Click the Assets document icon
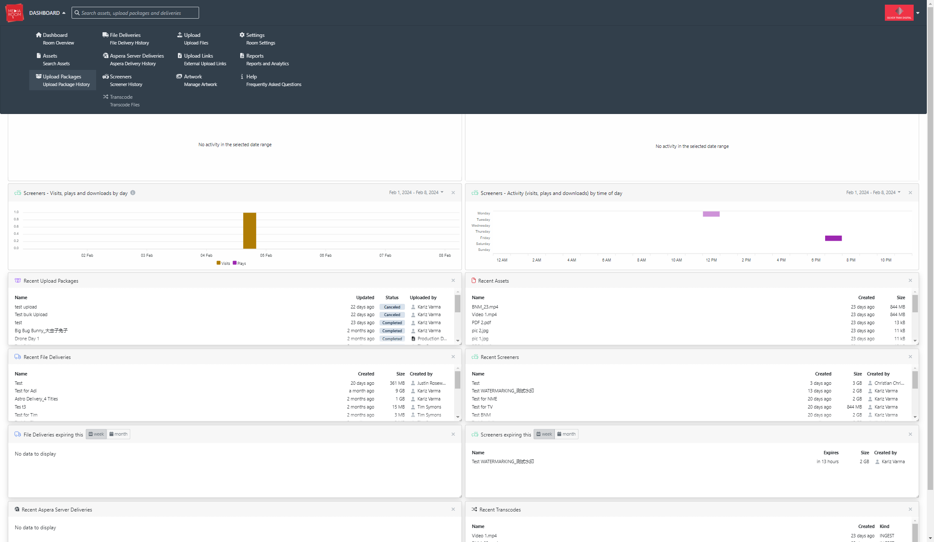934x542 pixels. click(x=39, y=56)
